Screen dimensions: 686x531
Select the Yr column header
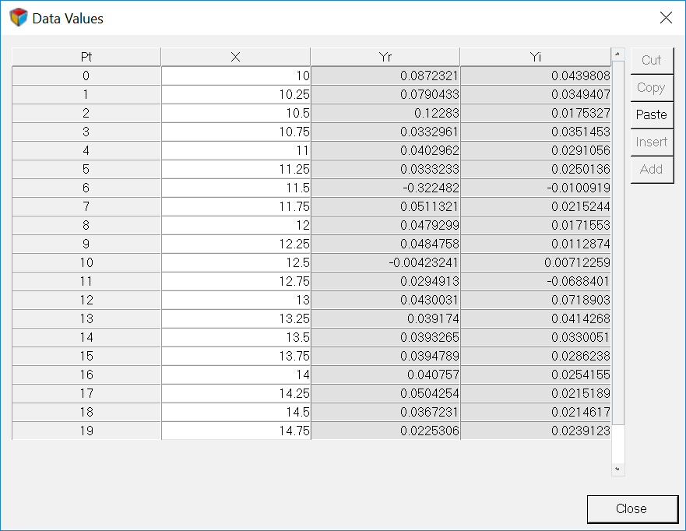[x=385, y=57]
